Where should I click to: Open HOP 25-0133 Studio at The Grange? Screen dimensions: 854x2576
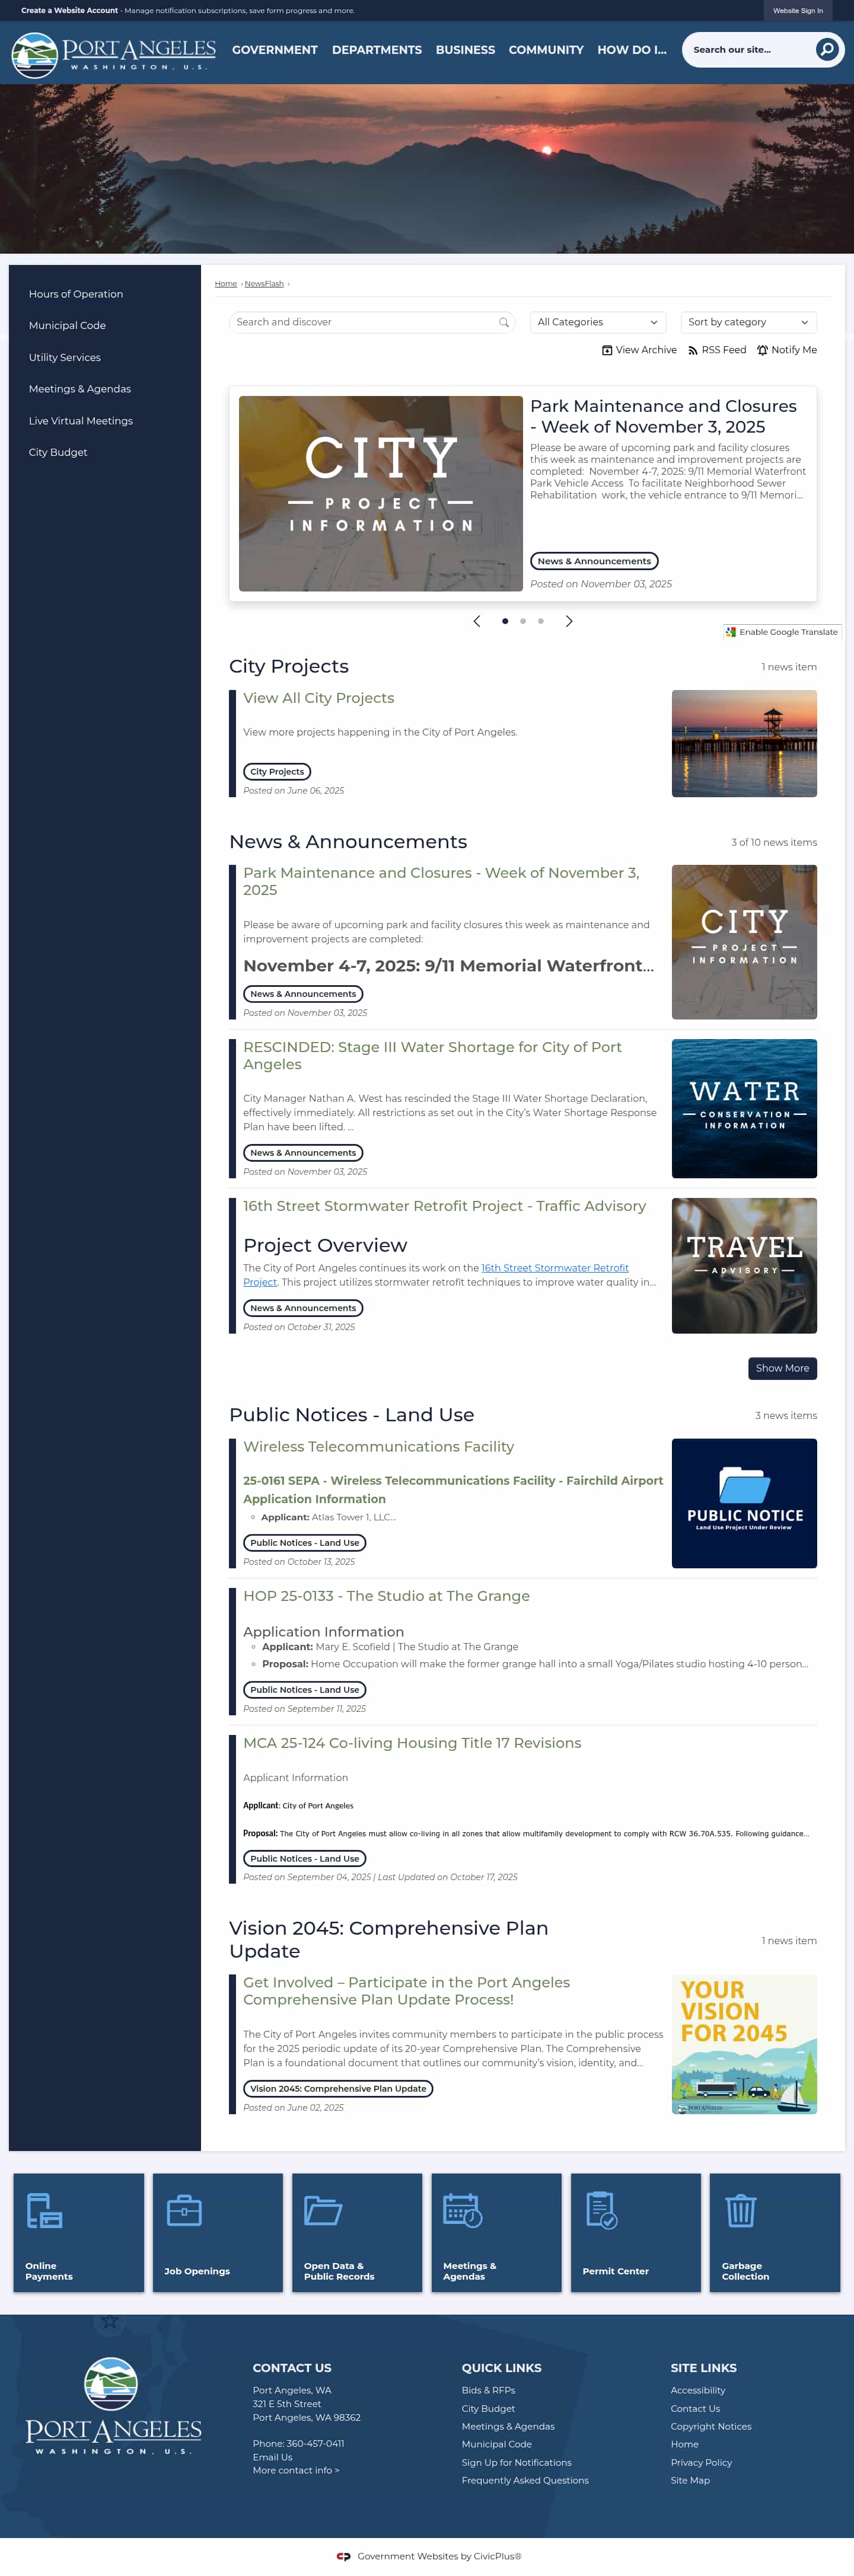386,1596
